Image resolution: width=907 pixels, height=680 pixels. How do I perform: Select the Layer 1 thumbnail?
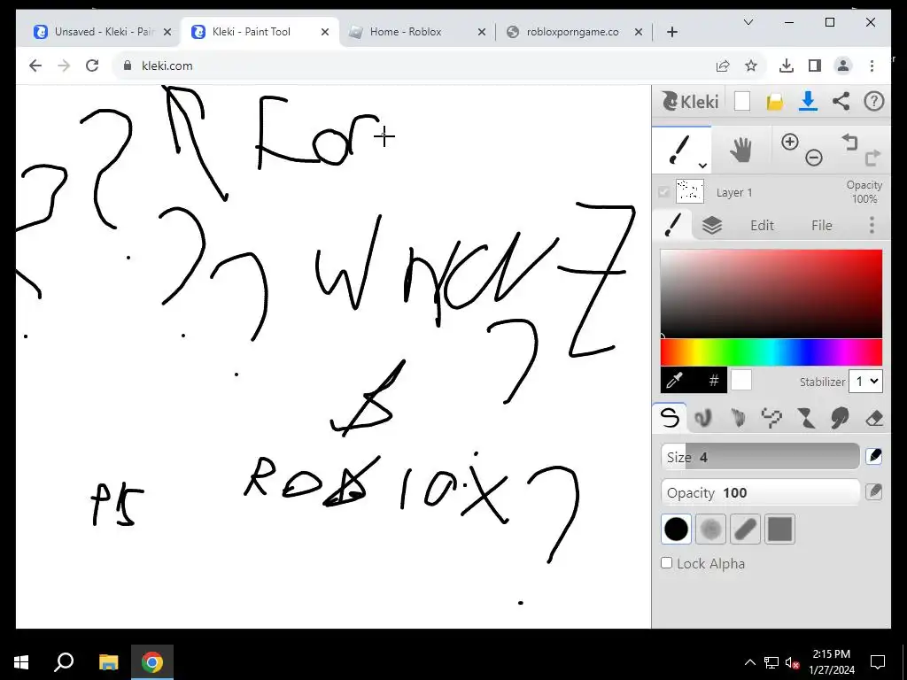[689, 191]
